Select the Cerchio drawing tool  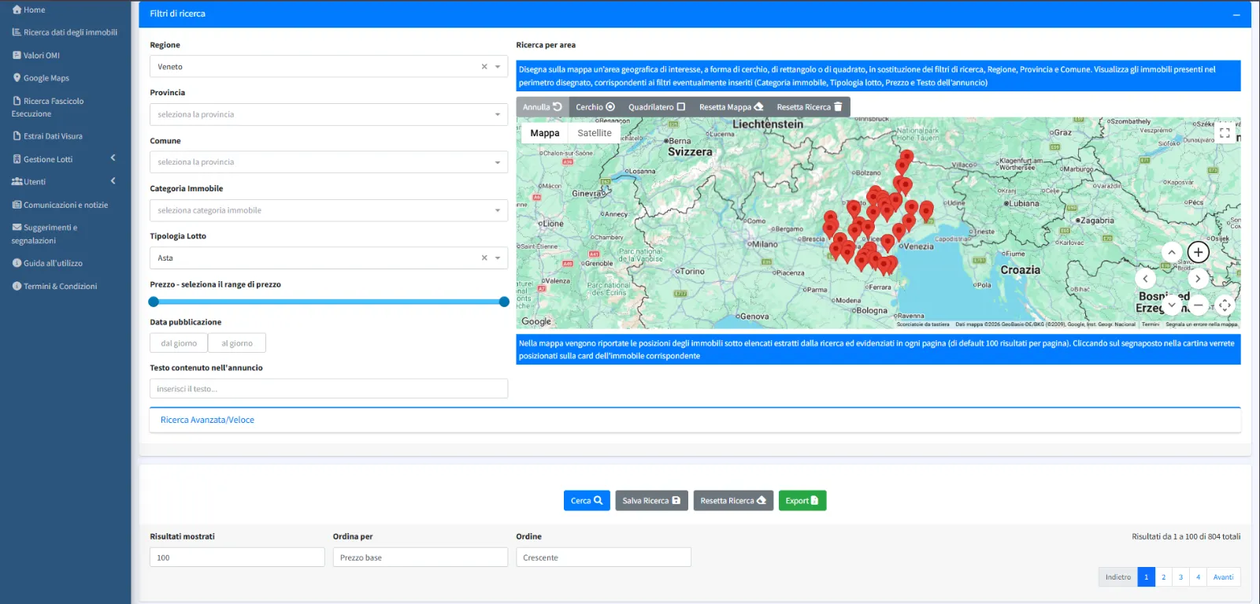point(595,107)
